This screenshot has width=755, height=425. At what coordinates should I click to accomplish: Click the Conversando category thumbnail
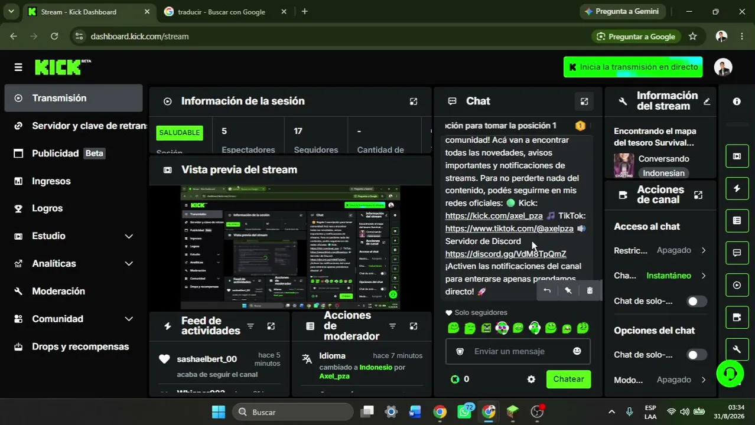[x=624, y=166]
